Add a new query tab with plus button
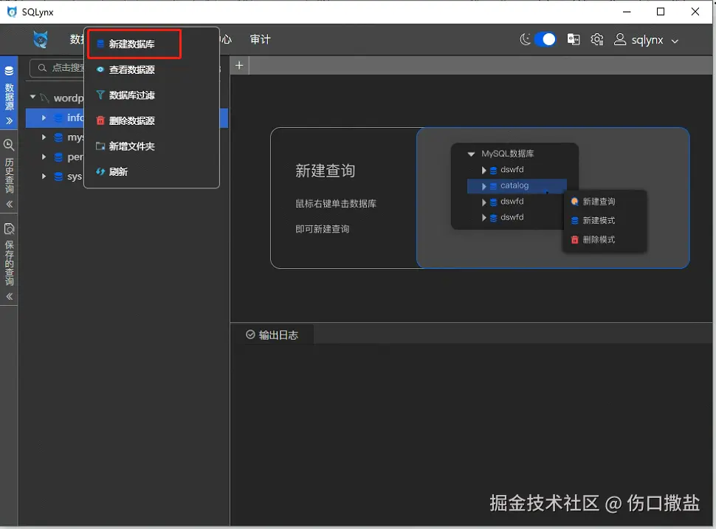Image resolution: width=716 pixels, height=529 pixels. pyautogui.click(x=239, y=65)
